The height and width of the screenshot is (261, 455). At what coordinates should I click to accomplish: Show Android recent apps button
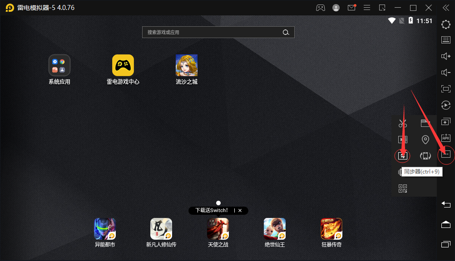(446, 244)
